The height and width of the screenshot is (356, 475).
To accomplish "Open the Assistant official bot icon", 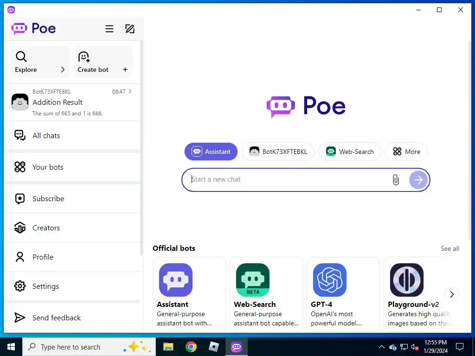I will tap(176, 280).
